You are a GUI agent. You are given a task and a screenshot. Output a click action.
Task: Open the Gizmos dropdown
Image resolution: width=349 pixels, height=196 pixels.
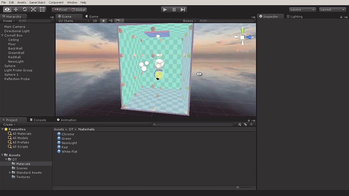click(189, 21)
